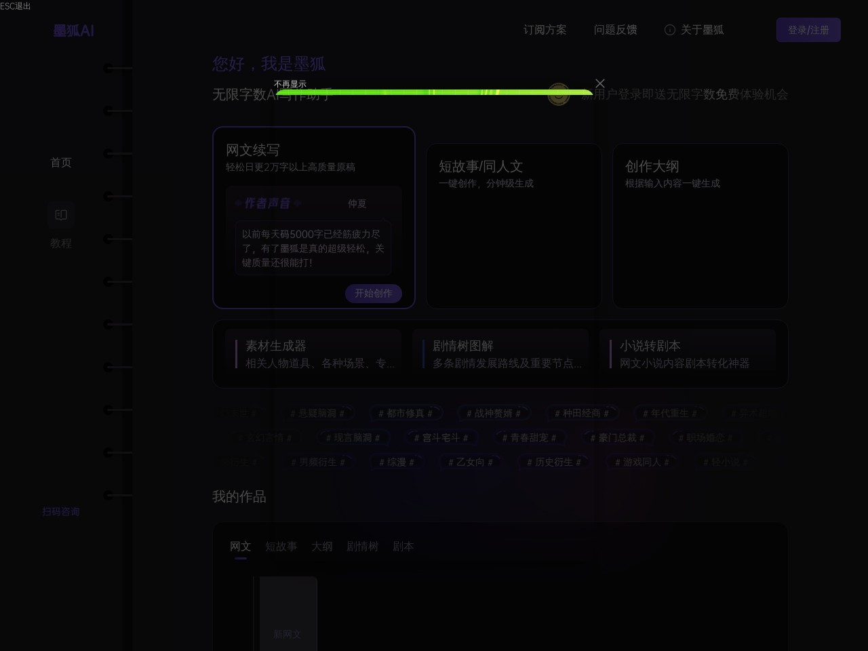Enable the 不再显示 option
868x651 pixels.
290,83
